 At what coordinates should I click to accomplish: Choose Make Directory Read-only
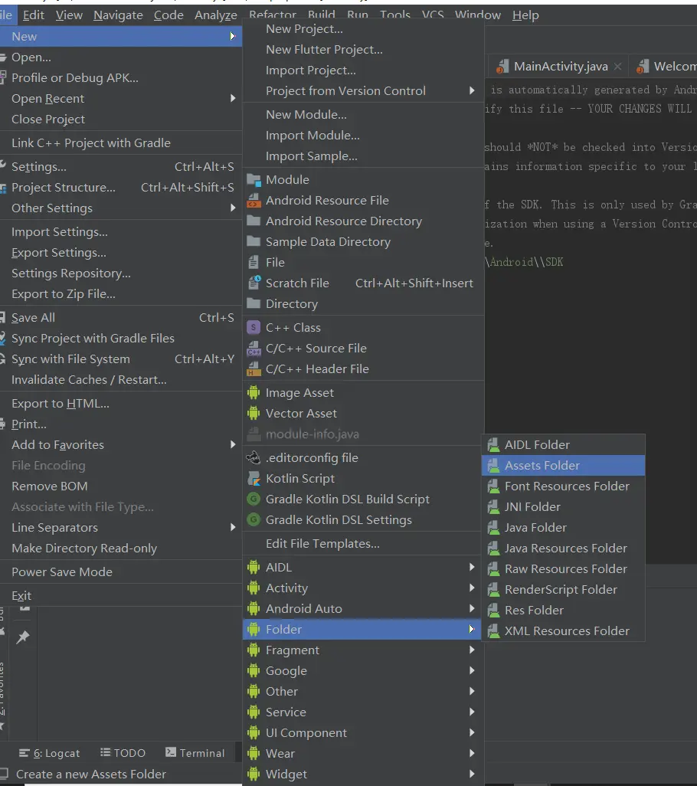121,549
